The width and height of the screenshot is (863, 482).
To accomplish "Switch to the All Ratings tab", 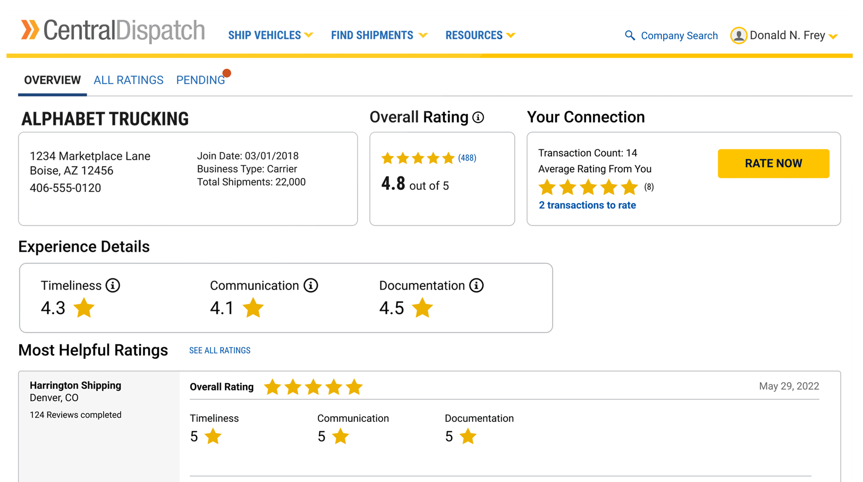I will [x=129, y=80].
